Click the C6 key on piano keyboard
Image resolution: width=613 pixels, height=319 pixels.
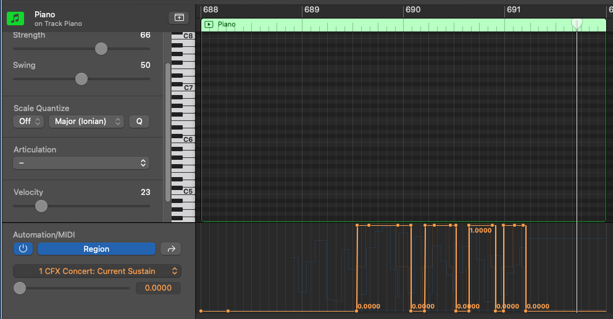coord(188,140)
